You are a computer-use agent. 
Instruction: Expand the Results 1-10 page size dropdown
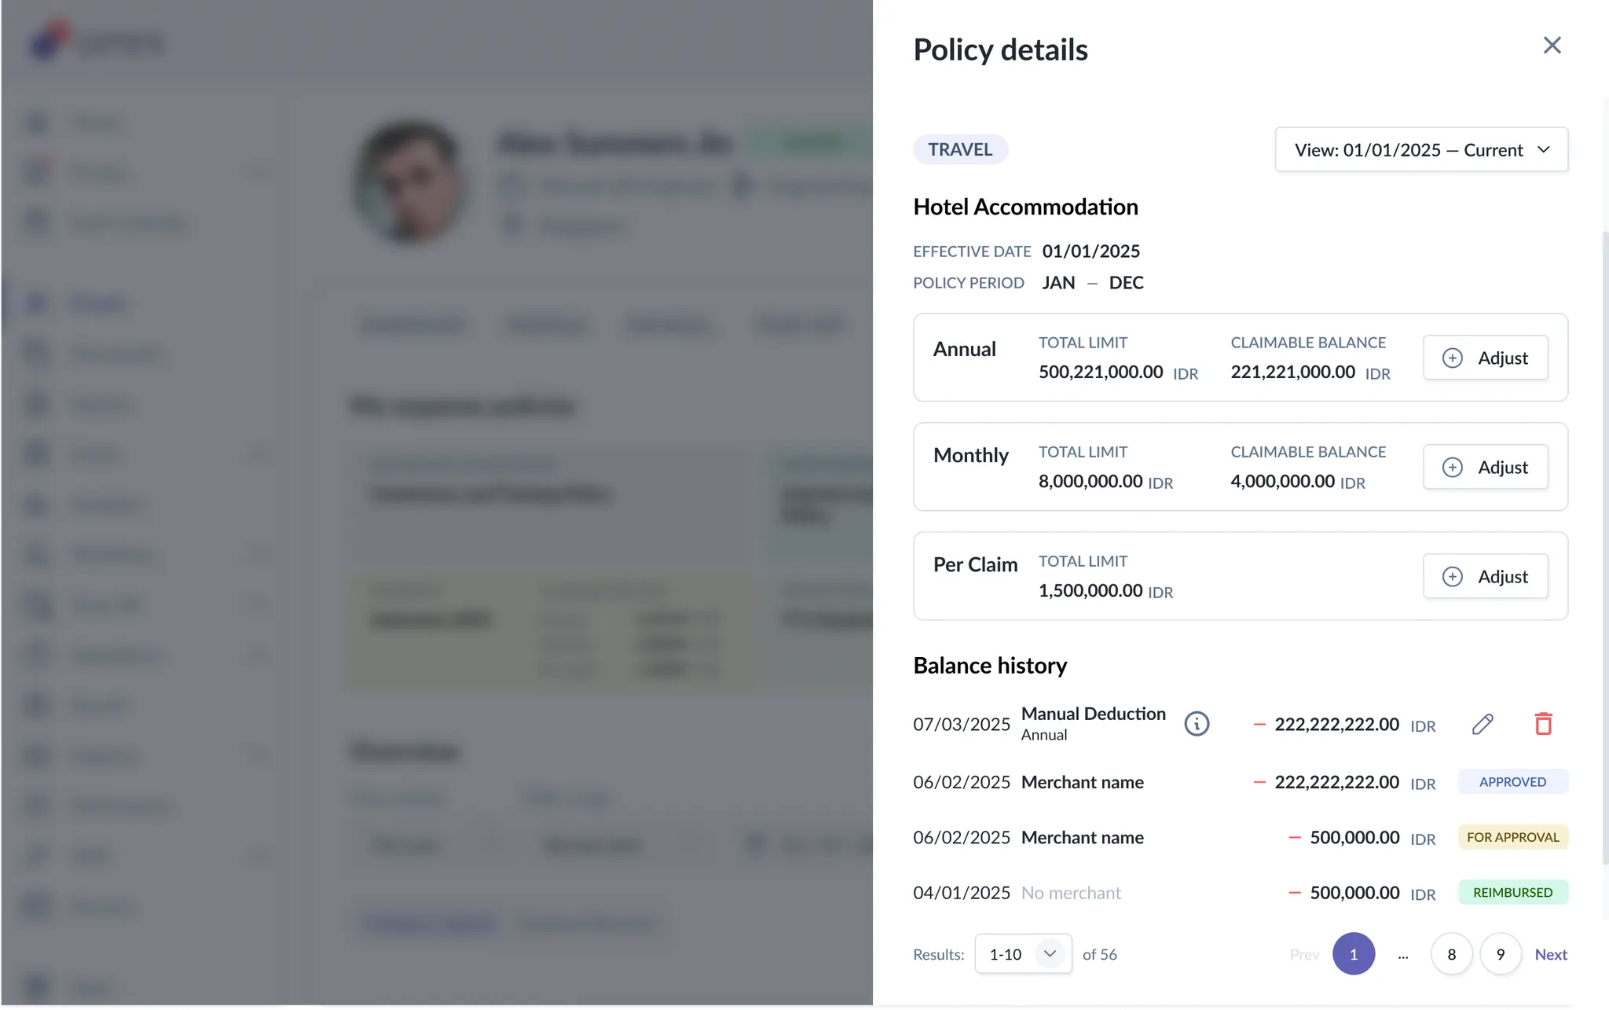click(1023, 954)
